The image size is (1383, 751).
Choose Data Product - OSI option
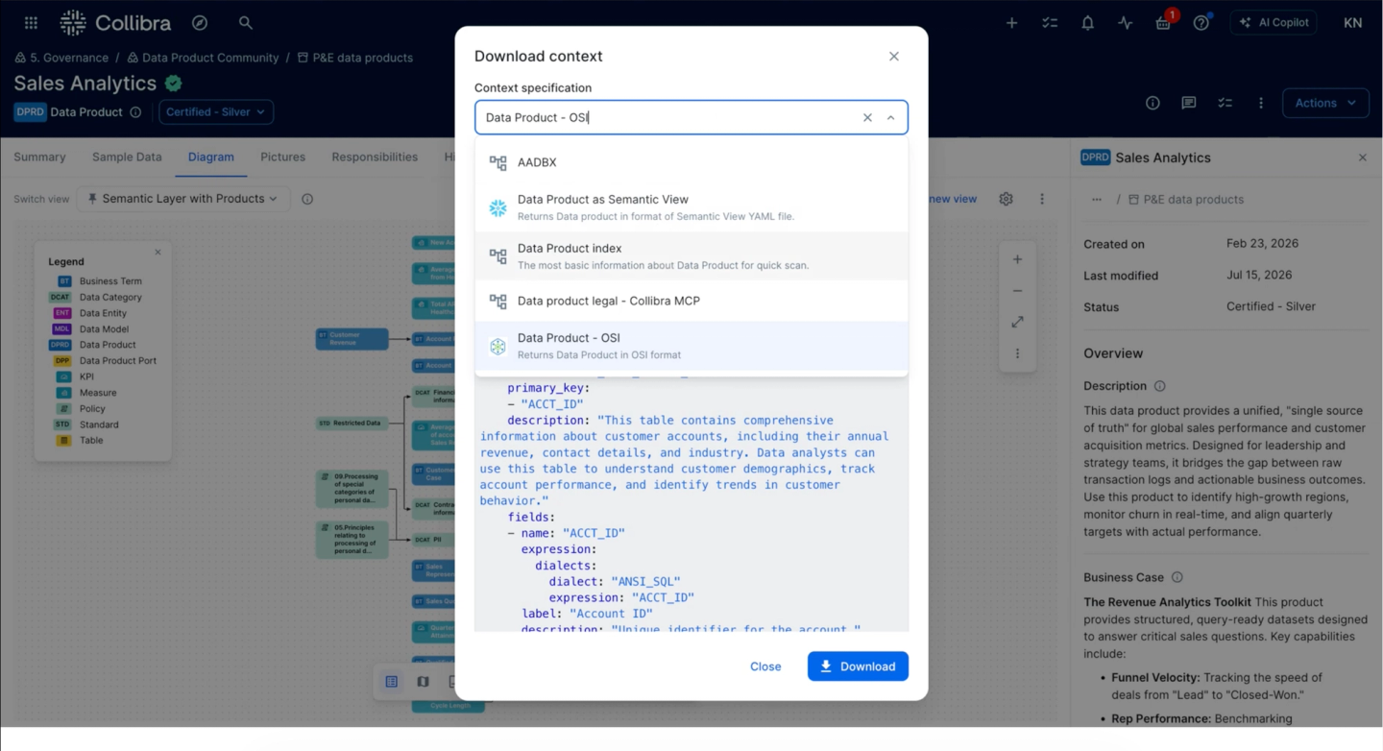pyautogui.click(x=691, y=346)
